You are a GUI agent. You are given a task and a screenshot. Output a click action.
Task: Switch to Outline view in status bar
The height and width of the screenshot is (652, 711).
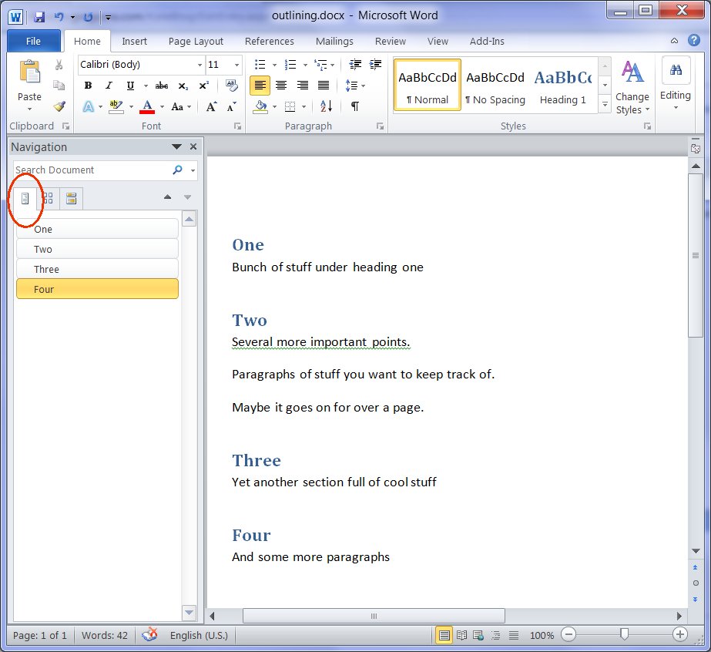point(496,635)
